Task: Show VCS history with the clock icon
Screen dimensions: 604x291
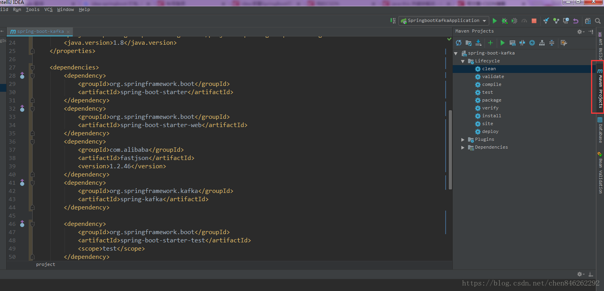Action: (566, 21)
